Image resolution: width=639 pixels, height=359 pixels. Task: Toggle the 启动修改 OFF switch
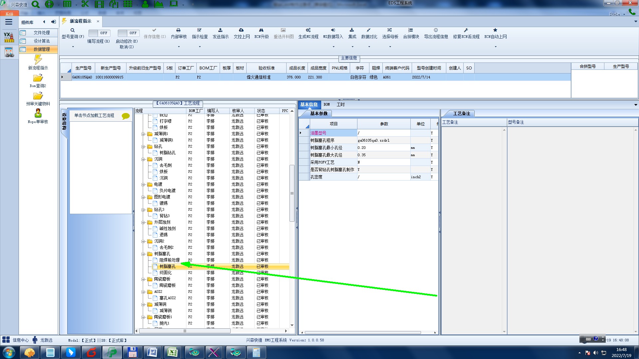pos(128,33)
